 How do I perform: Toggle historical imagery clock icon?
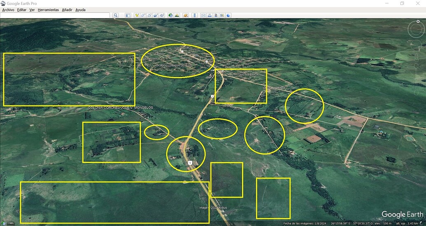point(170,15)
